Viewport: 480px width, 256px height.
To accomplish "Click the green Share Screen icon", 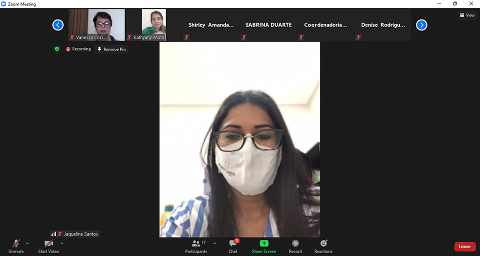I will (264, 243).
